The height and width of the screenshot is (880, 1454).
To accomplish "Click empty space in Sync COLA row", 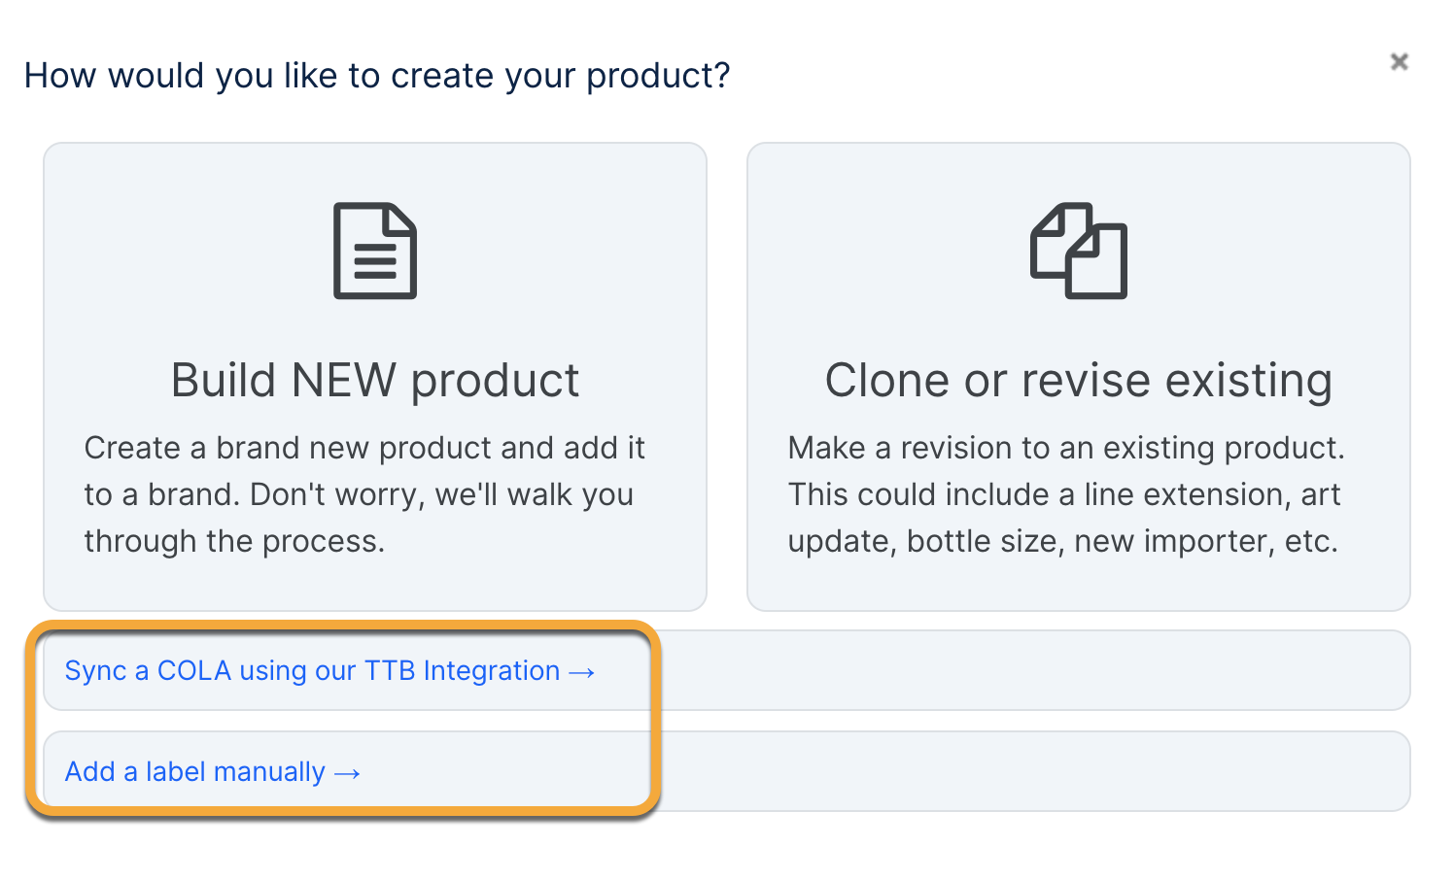I will (1021, 671).
